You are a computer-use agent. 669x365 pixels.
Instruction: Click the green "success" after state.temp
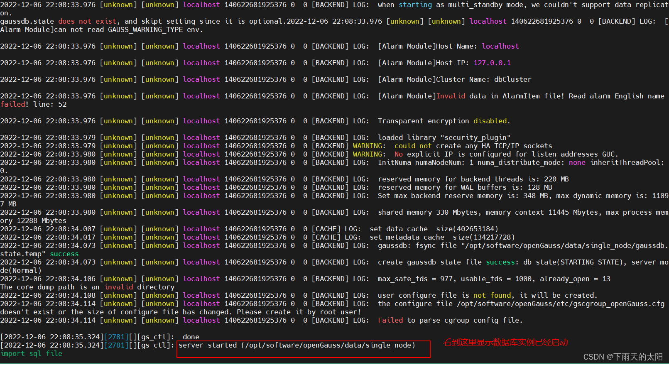64,254
